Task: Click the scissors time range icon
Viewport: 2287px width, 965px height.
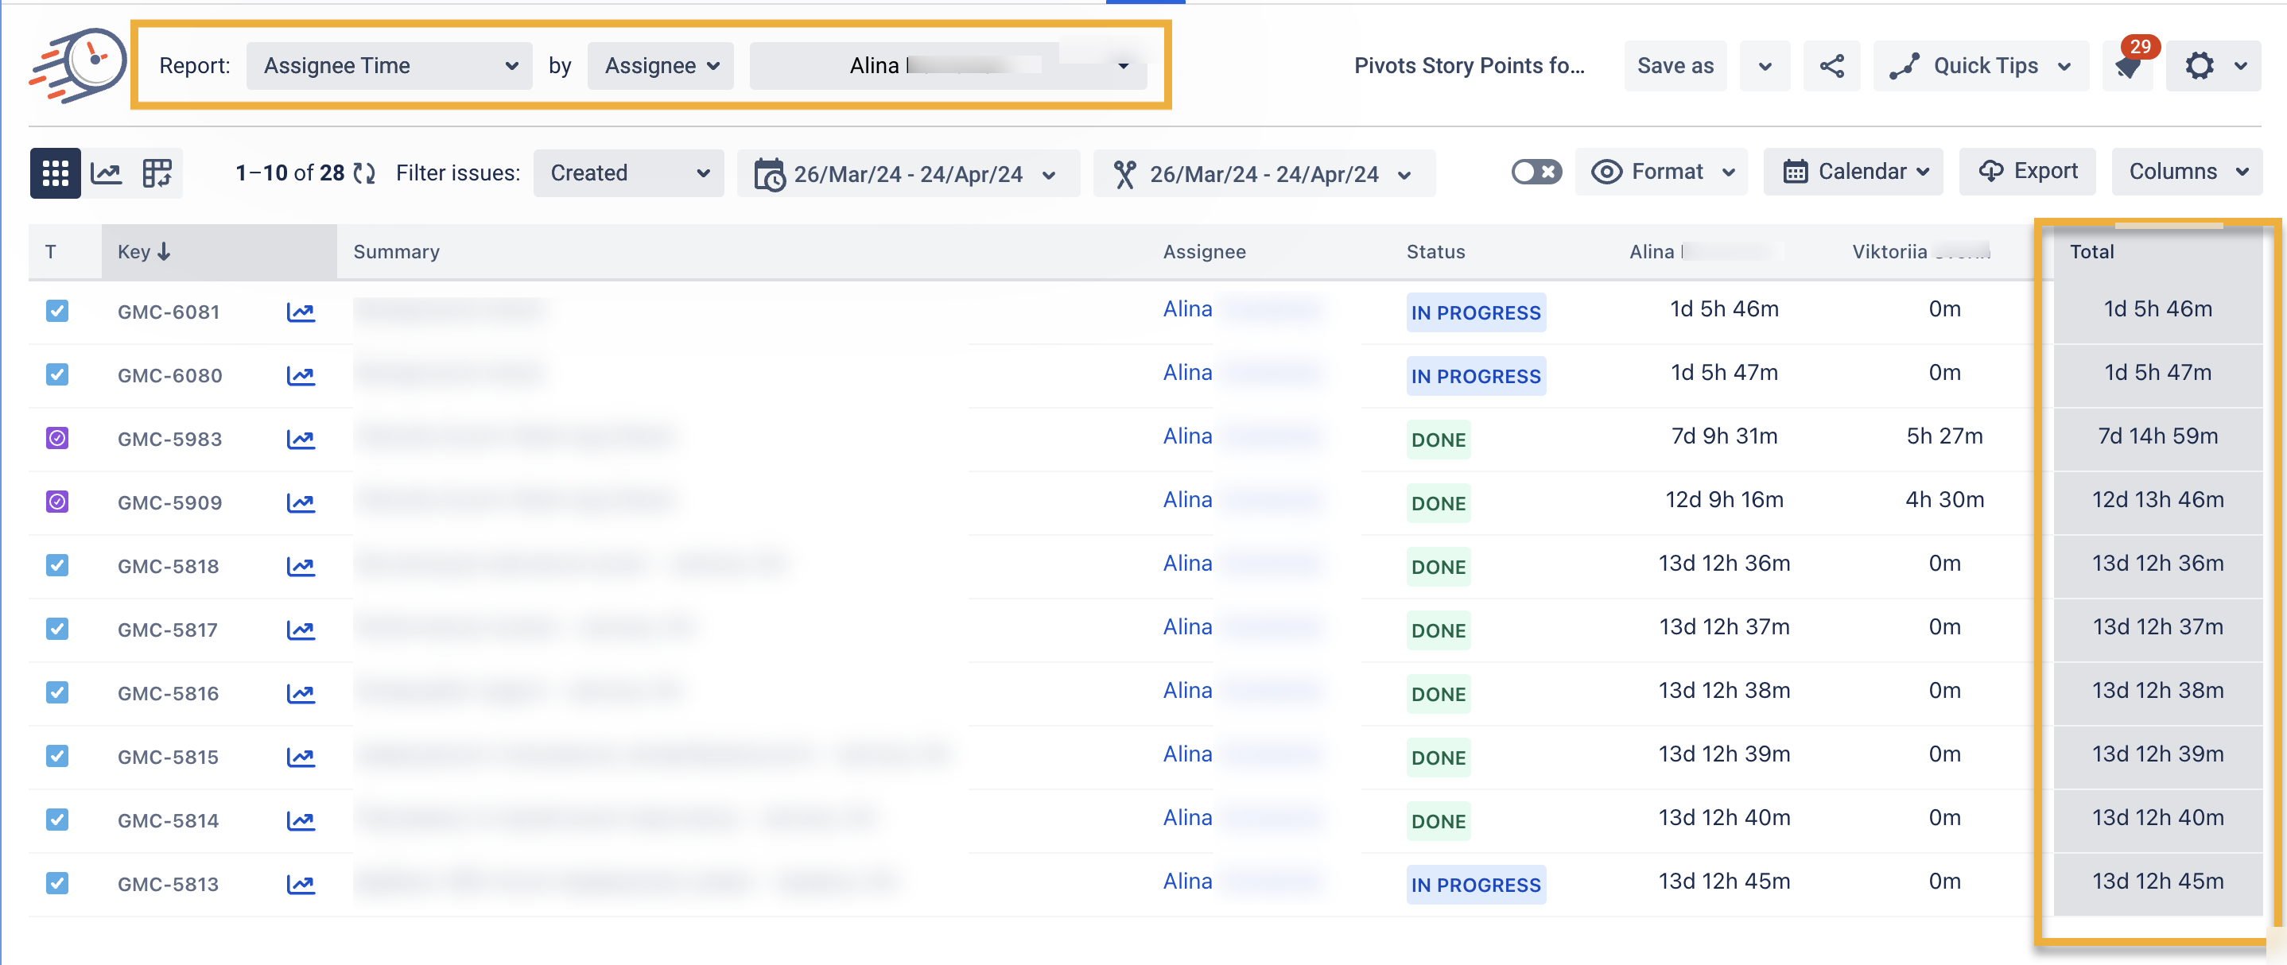Action: tap(1126, 173)
